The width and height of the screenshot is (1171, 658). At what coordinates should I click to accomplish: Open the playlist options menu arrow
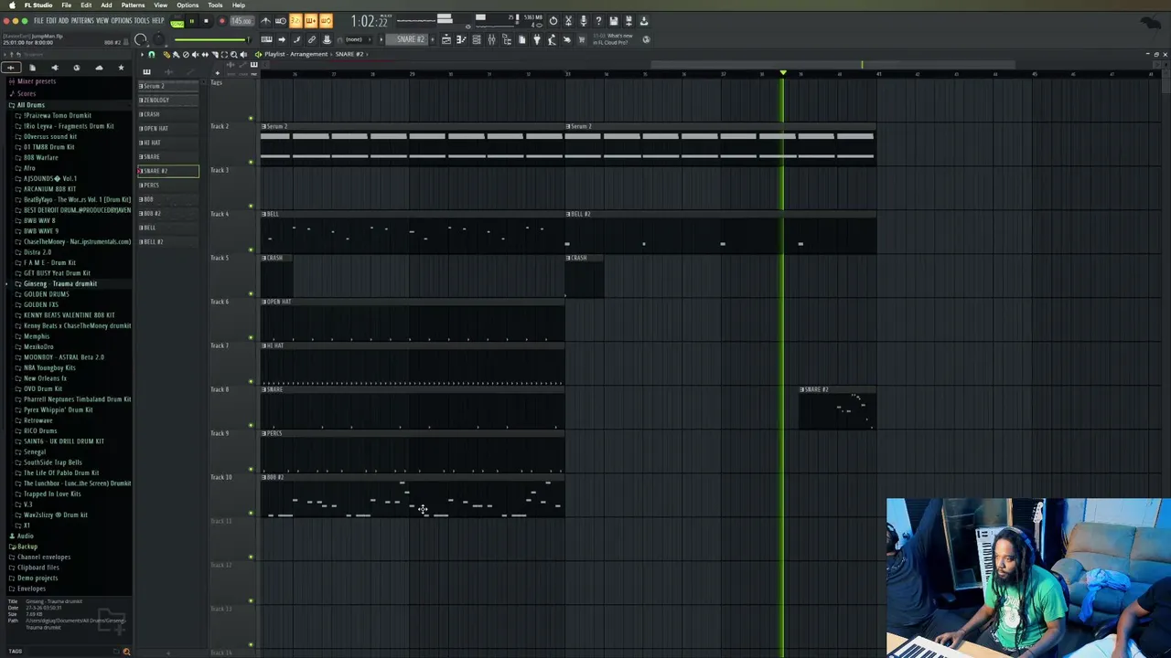click(x=143, y=54)
